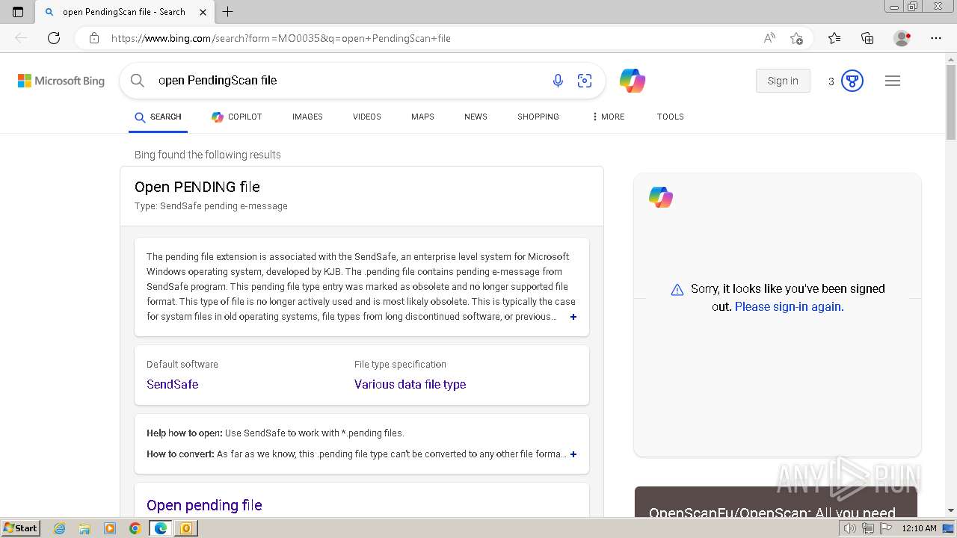Switch to the IMAGES tab
The width and height of the screenshot is (957, 538).
click(307, 117)
